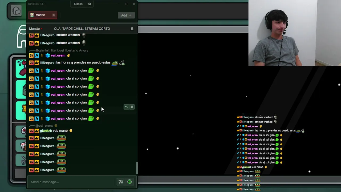Click KickTalk 1.1.3 title text

[x=37, y=4]
